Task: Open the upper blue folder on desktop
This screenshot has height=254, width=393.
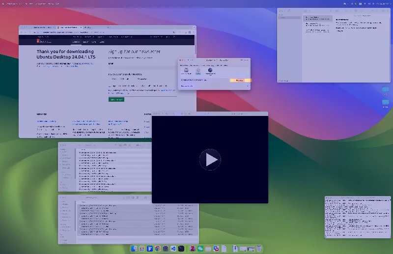Action: pyautogui.click(x=386, y=90)
